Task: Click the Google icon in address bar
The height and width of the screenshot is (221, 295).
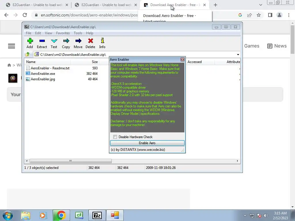Action: (x=240, y=15)
